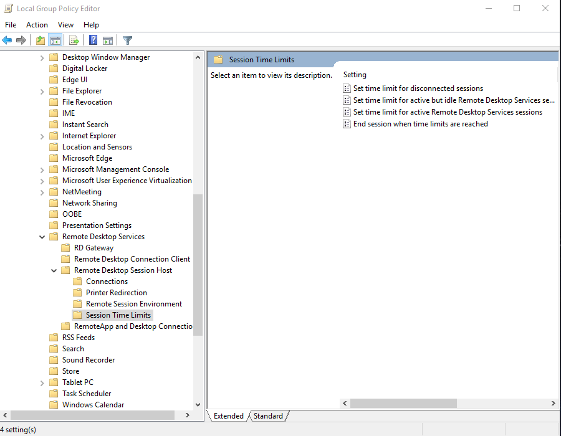Click settings list scroll left arrow
The height and width of the screenshot is (436, 561).
pos(345,403)
